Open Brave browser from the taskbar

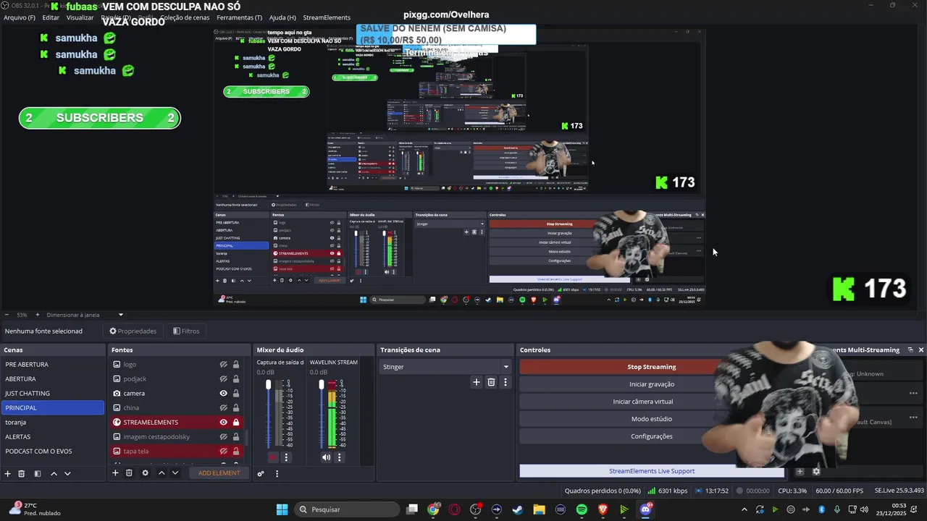[603, 509]
